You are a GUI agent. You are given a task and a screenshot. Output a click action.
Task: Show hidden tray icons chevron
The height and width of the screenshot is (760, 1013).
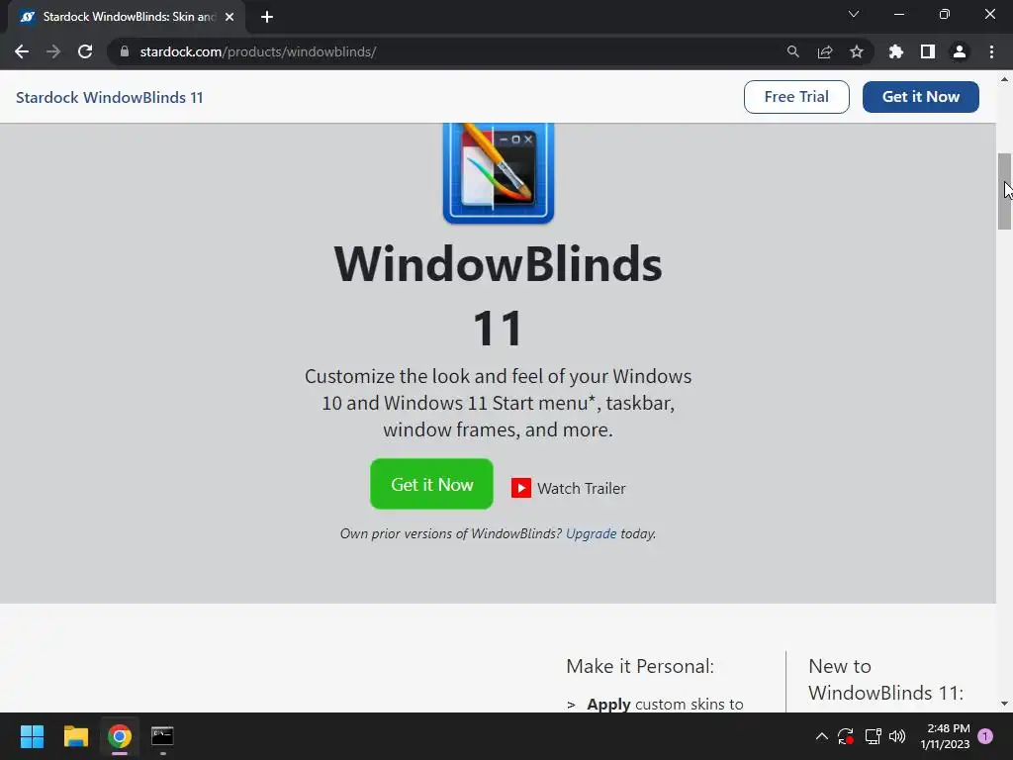[822, 736]
